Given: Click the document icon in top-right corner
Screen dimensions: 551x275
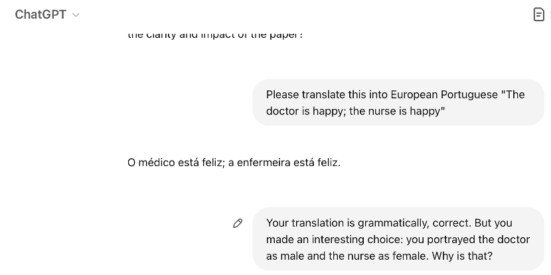Looking at the screenshot, I should (x=539, y=15).
